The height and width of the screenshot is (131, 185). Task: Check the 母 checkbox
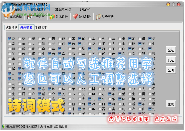[90, 94]
